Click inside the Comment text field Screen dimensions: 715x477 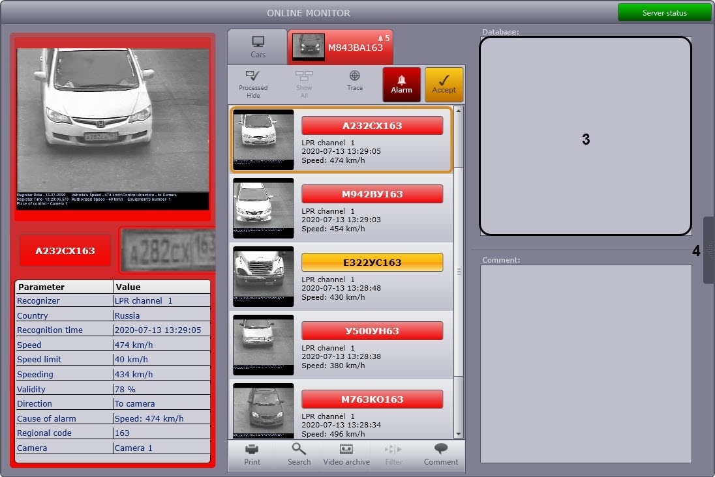tap(586, 364)
